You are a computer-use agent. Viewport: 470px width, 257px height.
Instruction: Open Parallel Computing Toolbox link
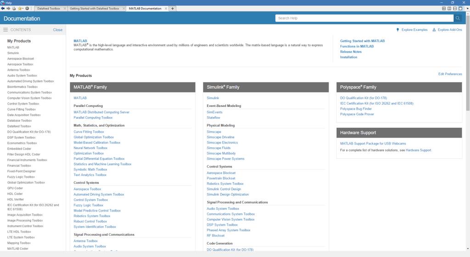coord(93,118)
